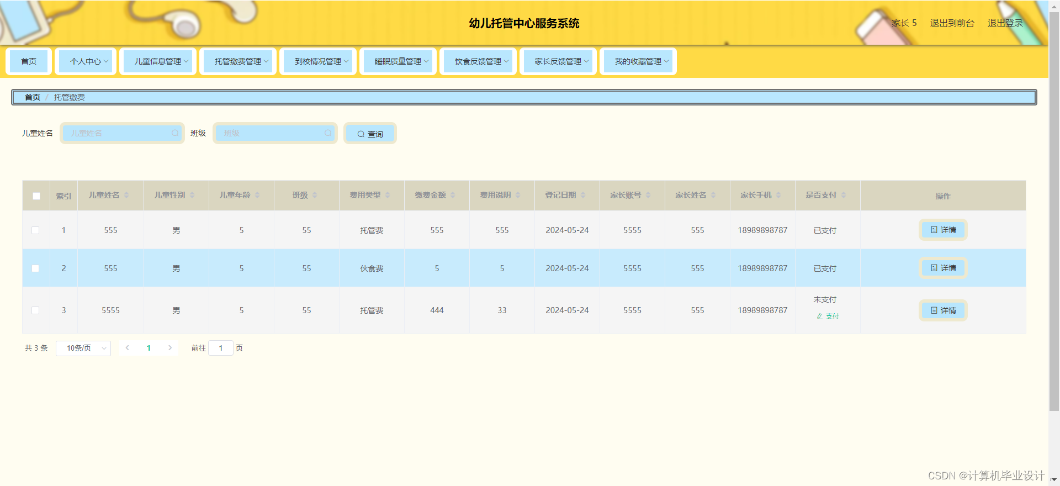The image size is (1060, 486).
Task: Go to next page arrow
Action: tap(170, 348)
